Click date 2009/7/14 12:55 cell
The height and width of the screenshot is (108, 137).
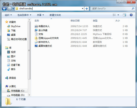pos(79,26)
